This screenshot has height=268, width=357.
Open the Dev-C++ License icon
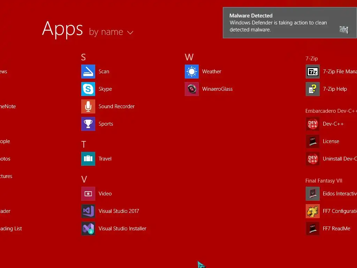313,141
